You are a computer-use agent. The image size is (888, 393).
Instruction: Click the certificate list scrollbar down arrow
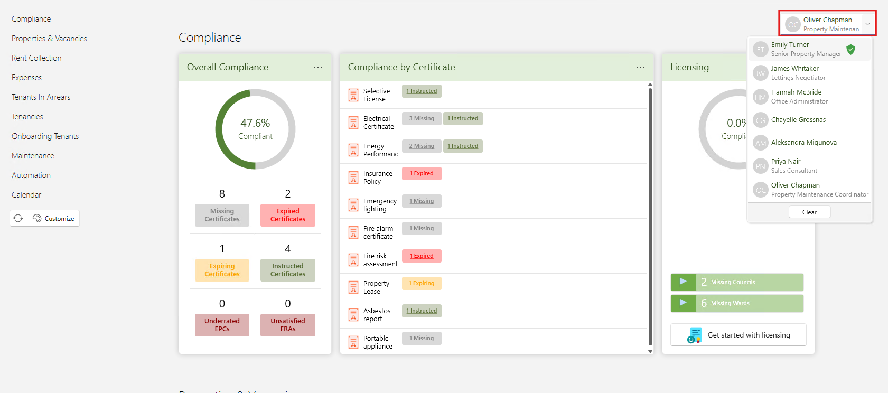click(x=650, y=351)
